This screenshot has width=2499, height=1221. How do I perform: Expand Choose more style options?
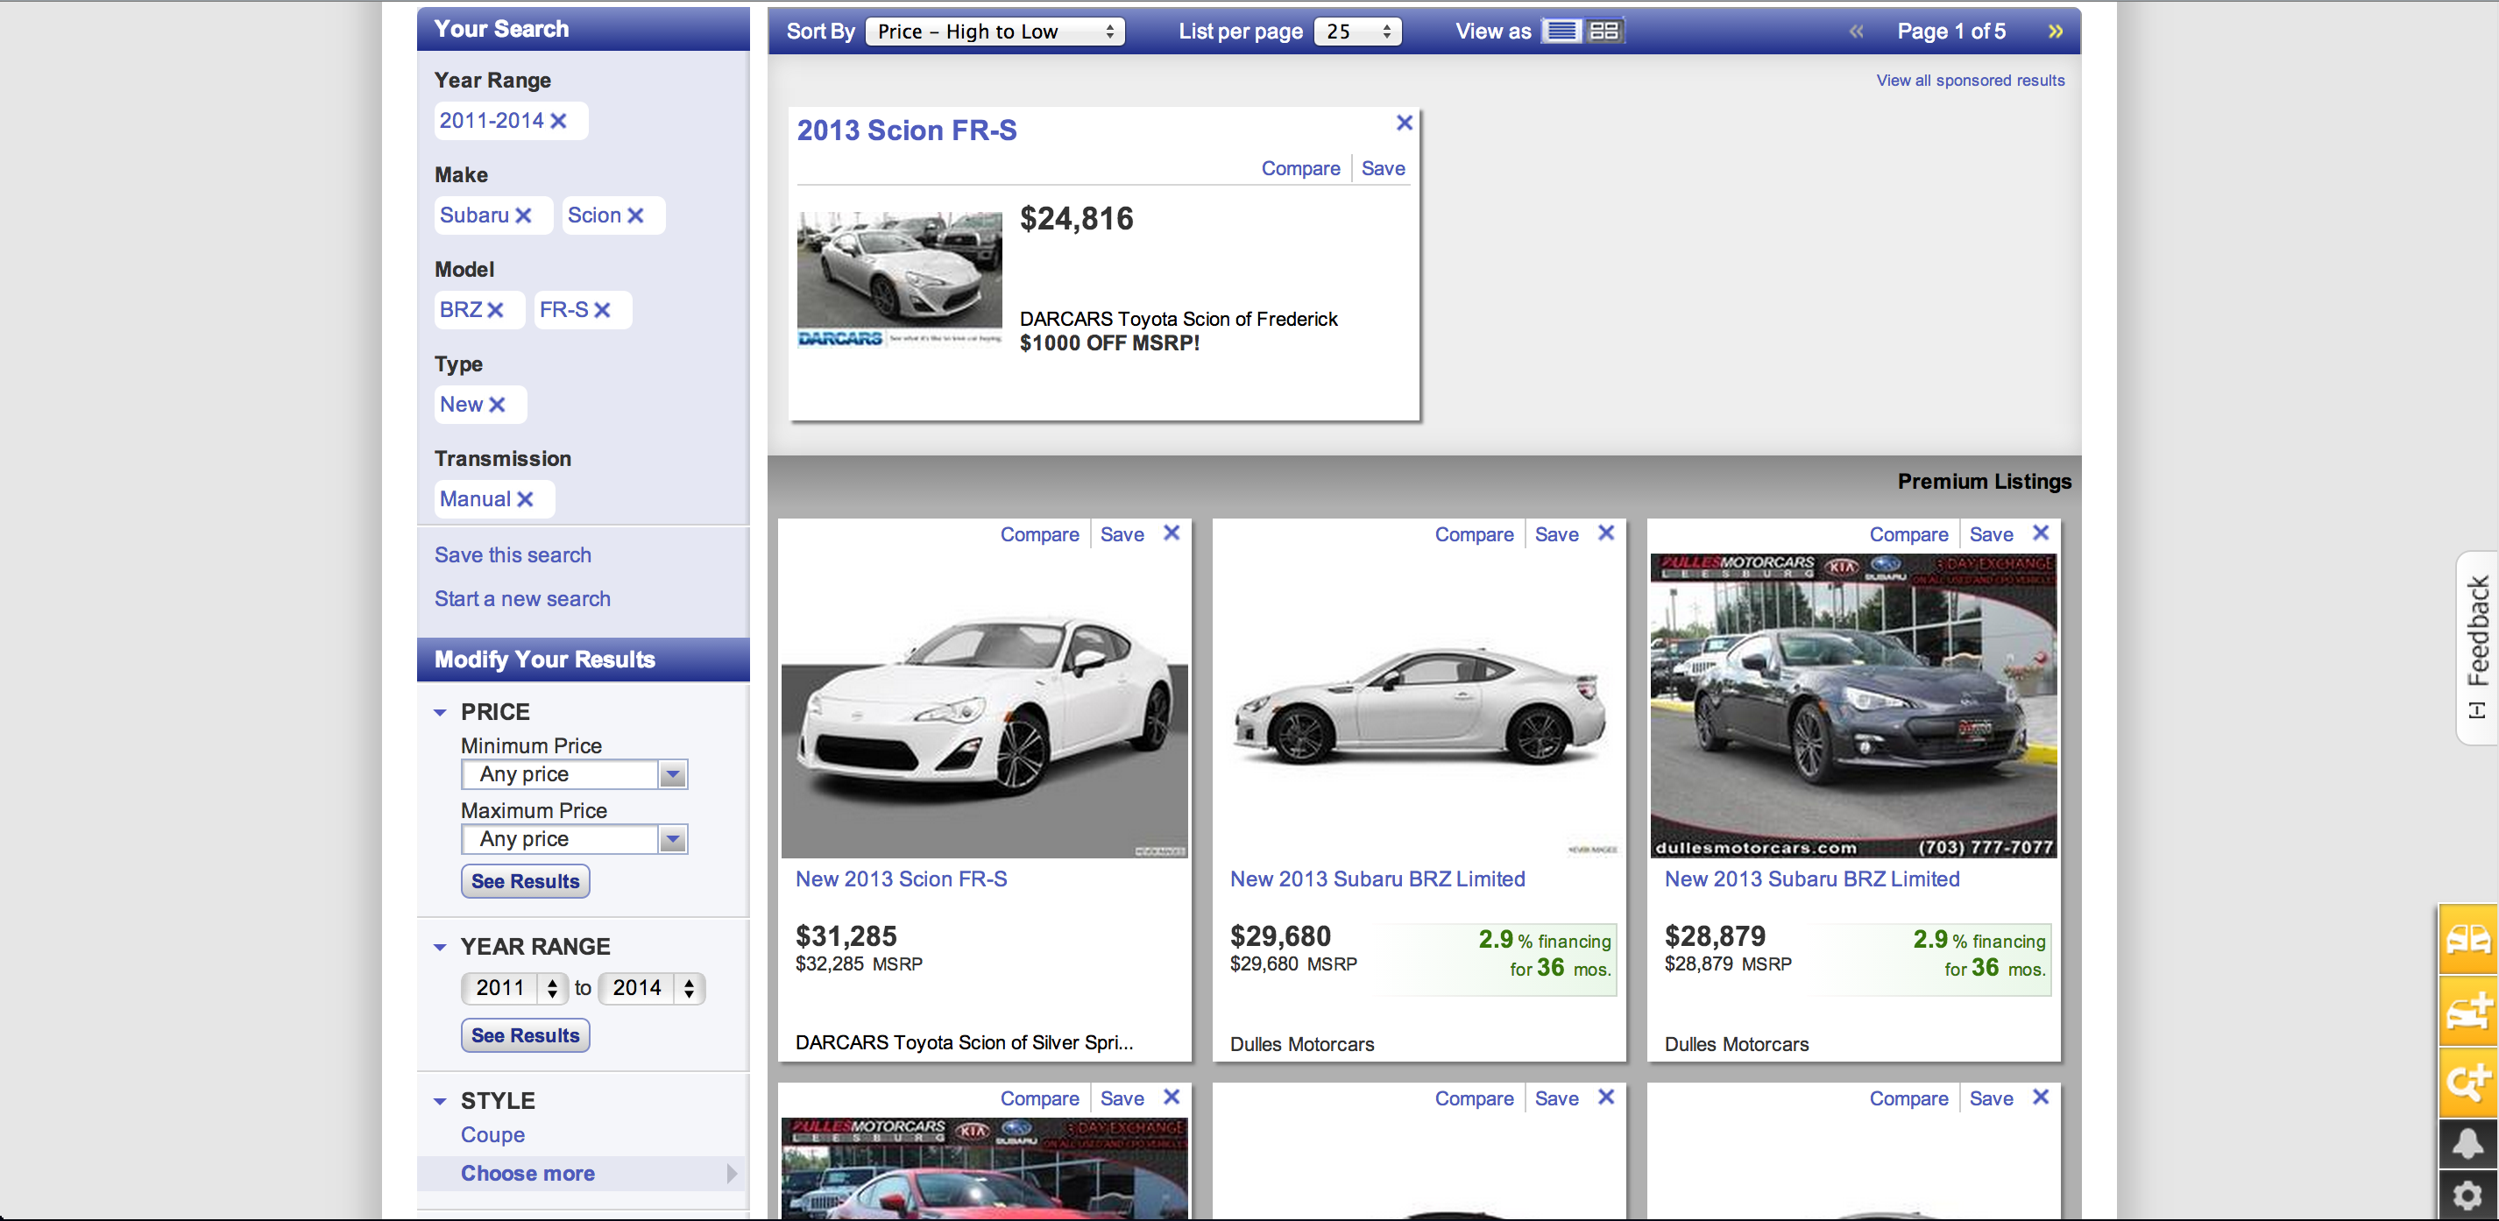click(582, 1174)
